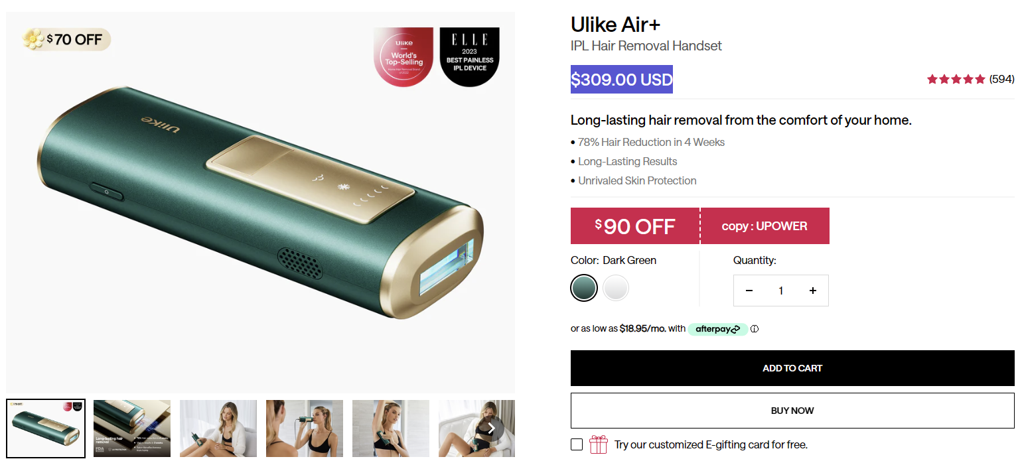Click the gift box icon
The height and width of the screenshot is (463, 1020).
[x=599, y=444]
